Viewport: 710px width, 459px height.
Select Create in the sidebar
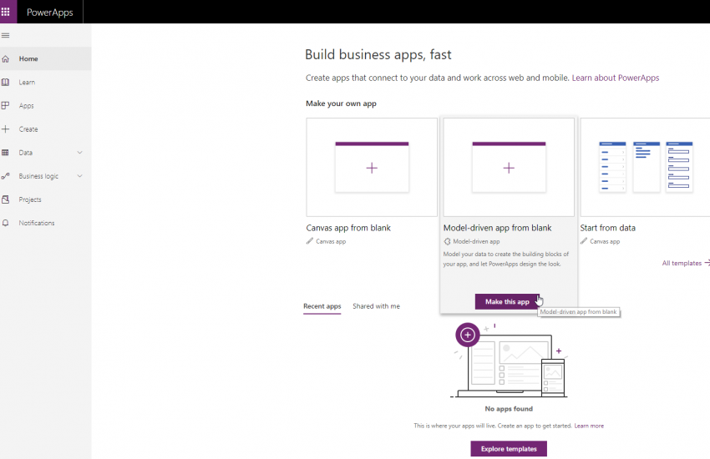[45, 129]
